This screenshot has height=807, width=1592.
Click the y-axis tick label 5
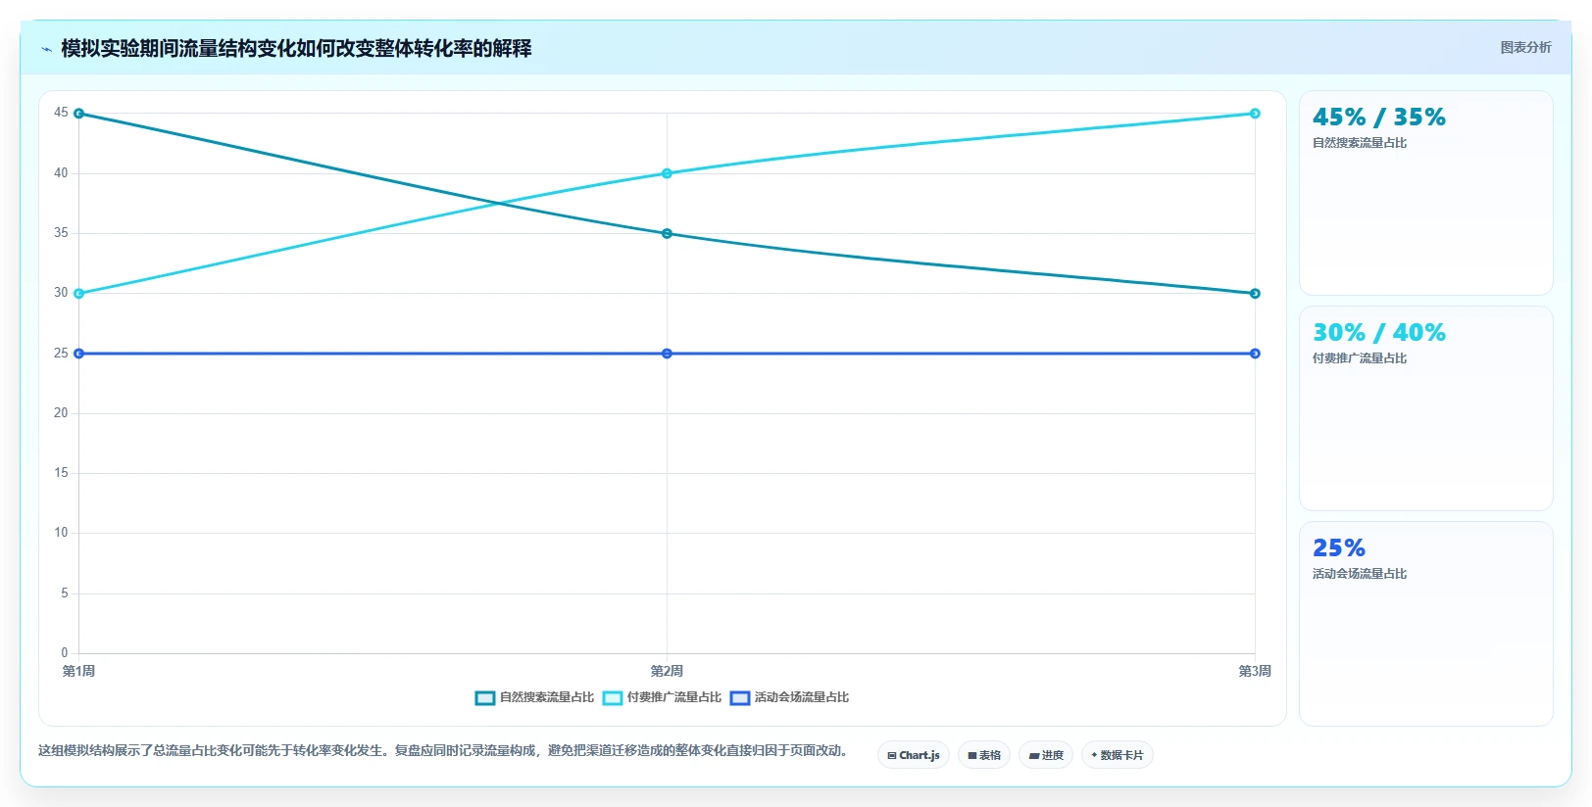(65, 593)
